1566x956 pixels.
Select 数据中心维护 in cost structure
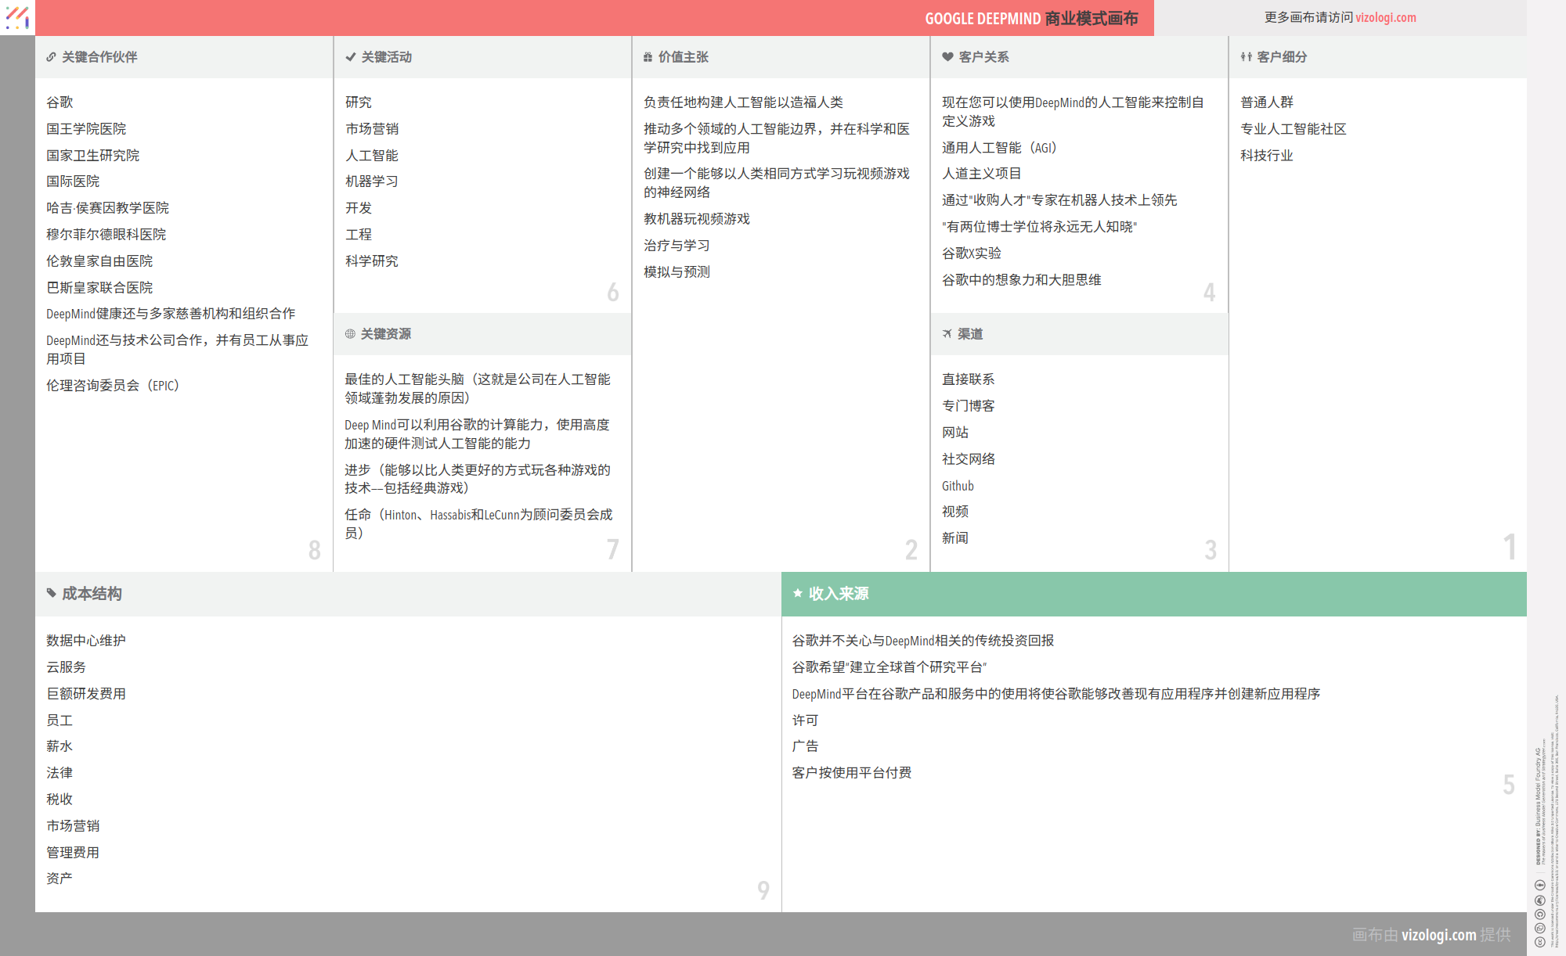(85, 641)
